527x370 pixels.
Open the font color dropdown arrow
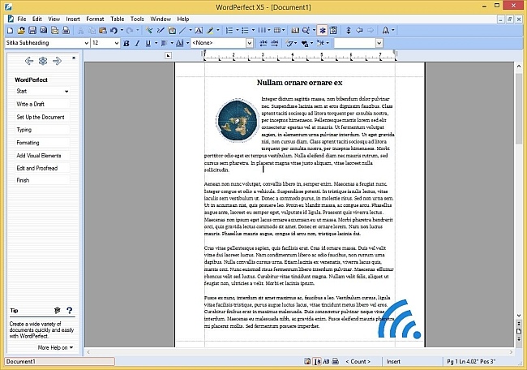(187, 43)
